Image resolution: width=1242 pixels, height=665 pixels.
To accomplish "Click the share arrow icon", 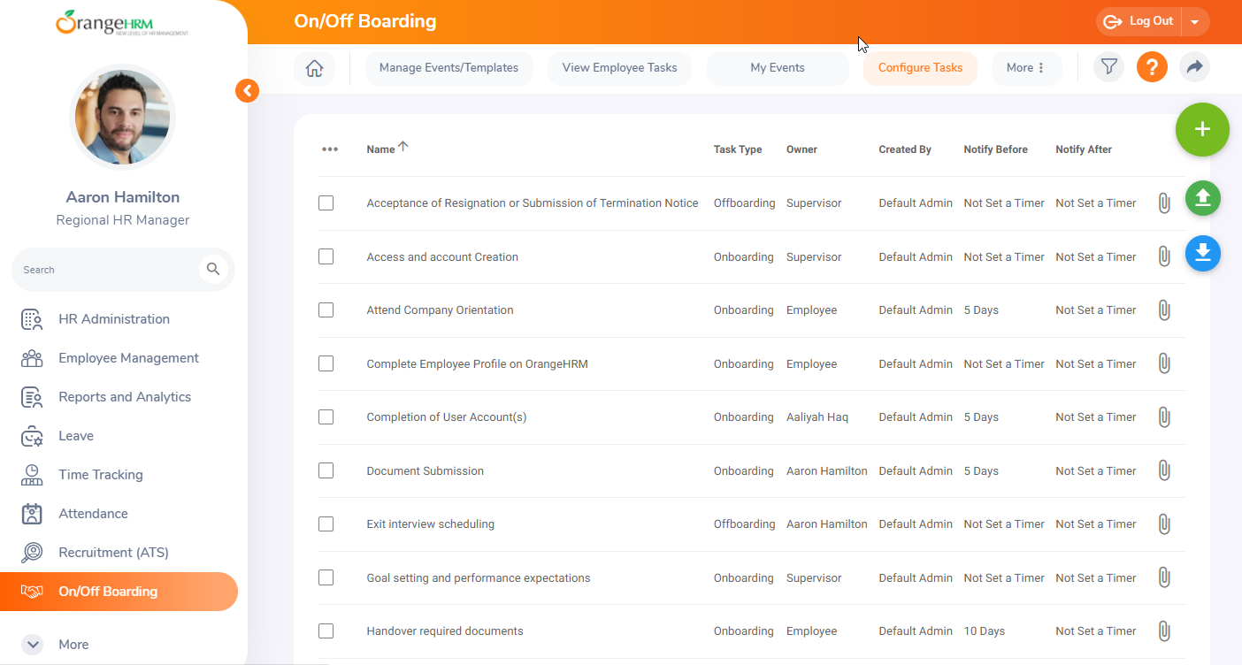I will 1194,67.
